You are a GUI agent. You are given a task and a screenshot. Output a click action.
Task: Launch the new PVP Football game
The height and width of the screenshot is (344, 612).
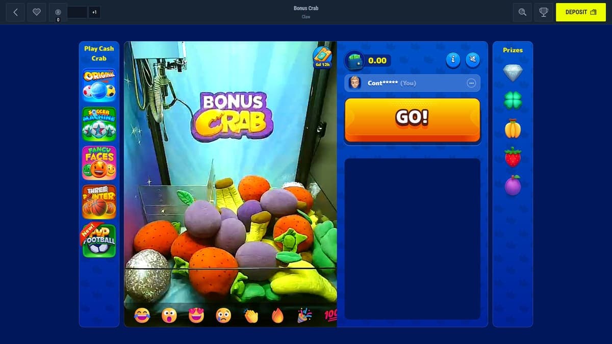(99, 241)
